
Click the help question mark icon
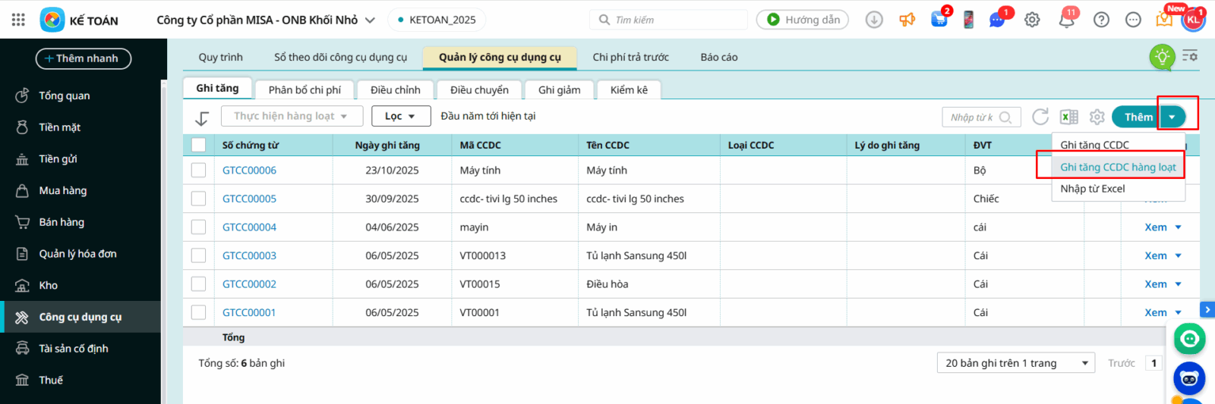[1101, 20]
